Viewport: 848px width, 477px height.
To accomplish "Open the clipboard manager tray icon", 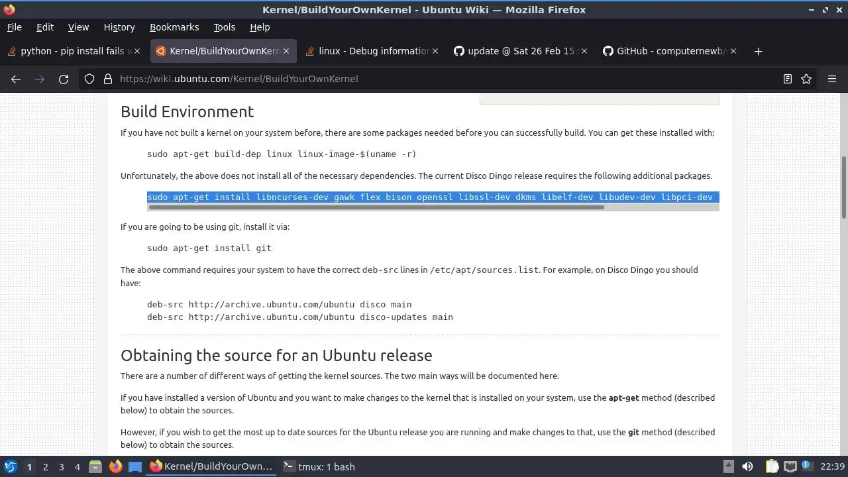I will (772, 466).
